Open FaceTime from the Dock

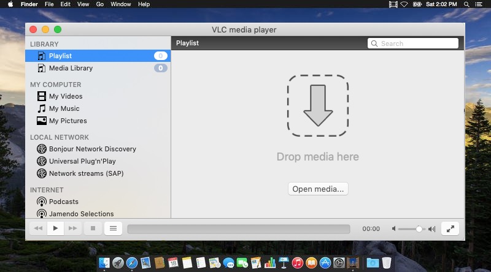pyautogui.click(x=242, y=263)
